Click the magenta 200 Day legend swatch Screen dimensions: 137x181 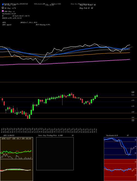point(3,11)
